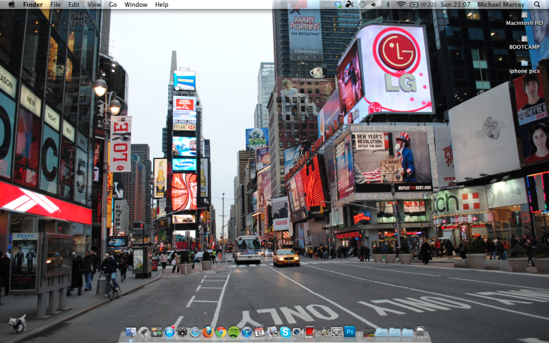This screenshot has height=343, width=549.
Task: Open the volume control in menu bar
Action: click(x=375, y=5)
